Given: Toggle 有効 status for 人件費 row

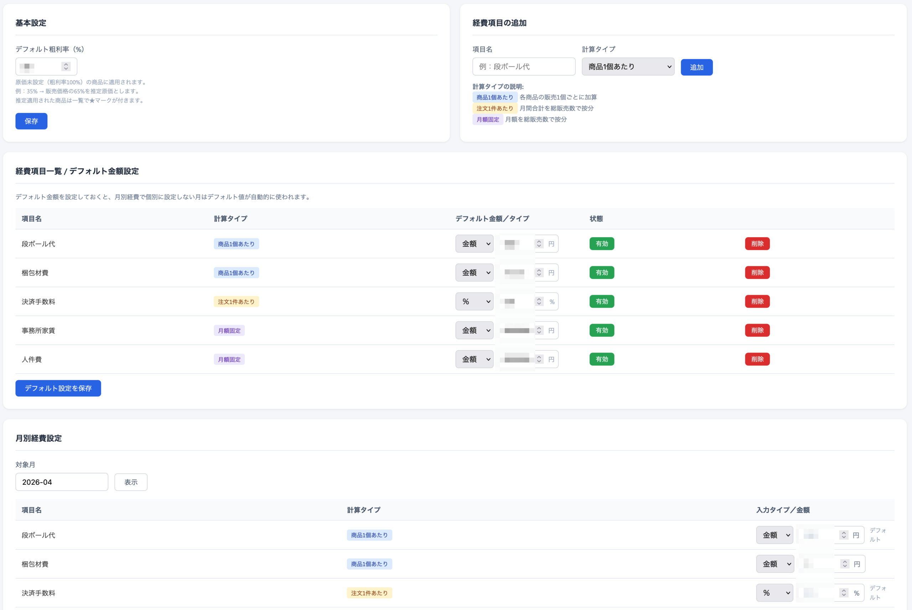Looking at the screenshot, I should pyautogui.click(x=601, y=359).
